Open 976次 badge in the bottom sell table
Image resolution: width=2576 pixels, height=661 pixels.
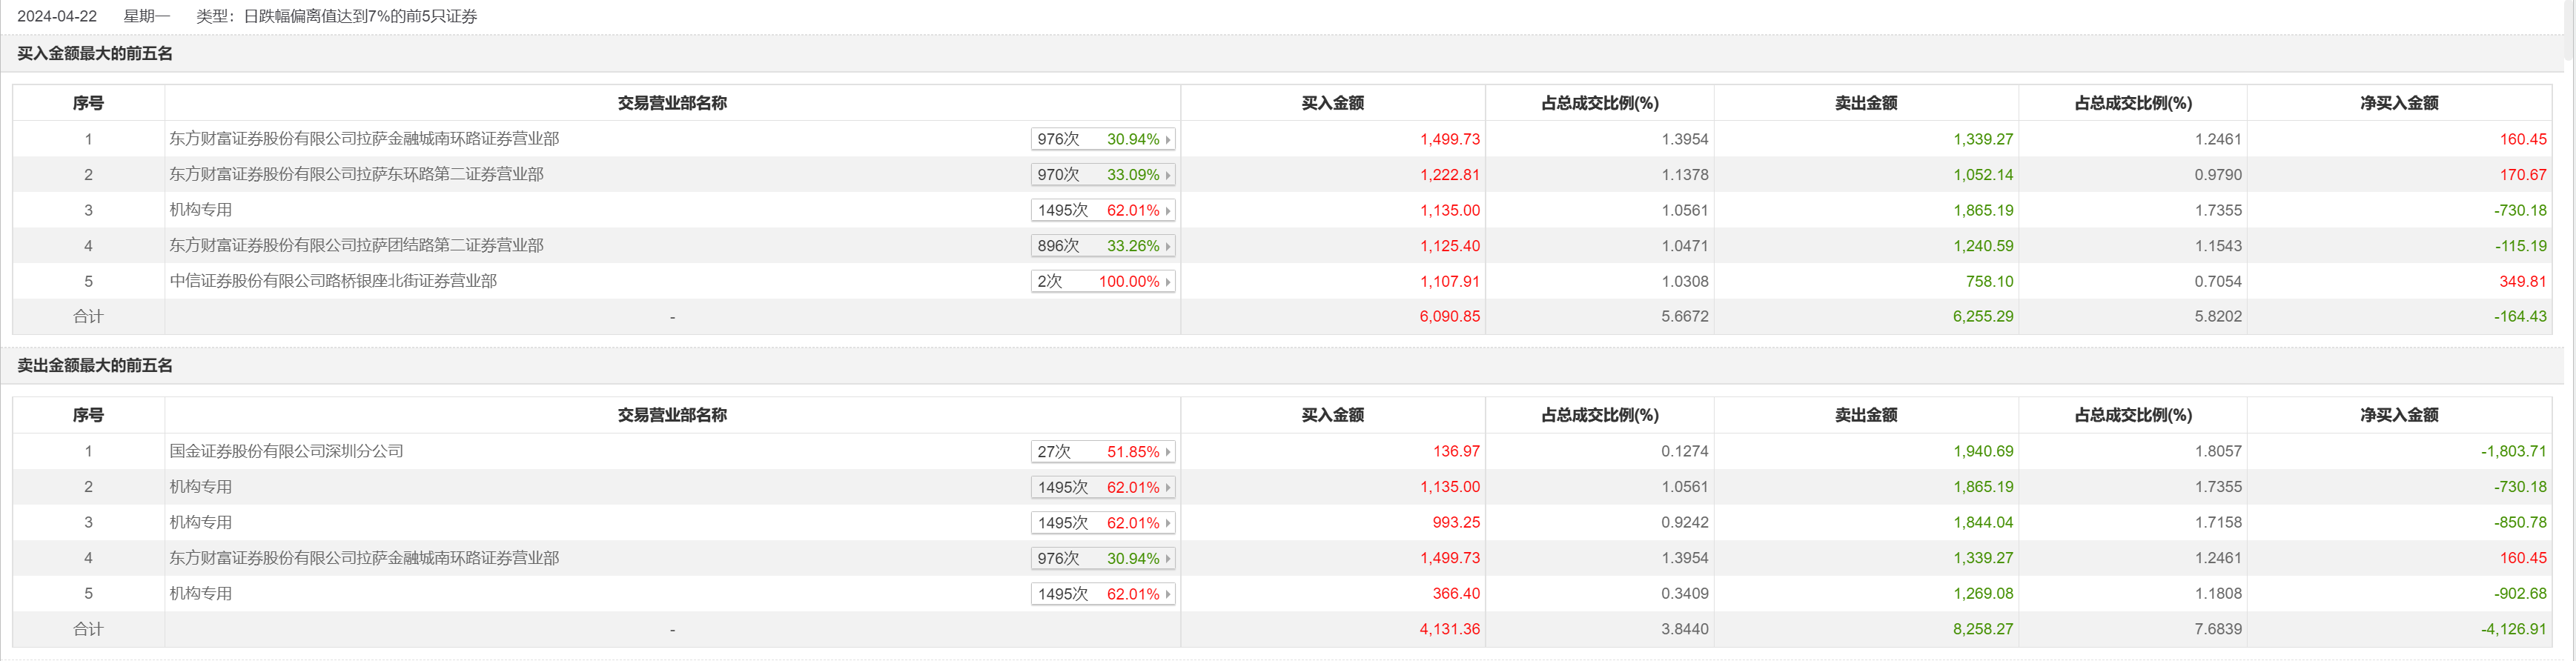[1101, 559]
